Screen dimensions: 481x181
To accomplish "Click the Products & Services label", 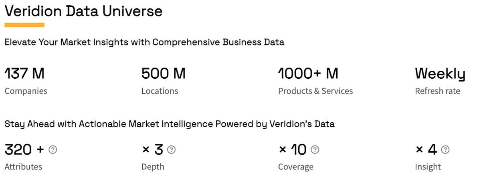I will tap(315, 91).
